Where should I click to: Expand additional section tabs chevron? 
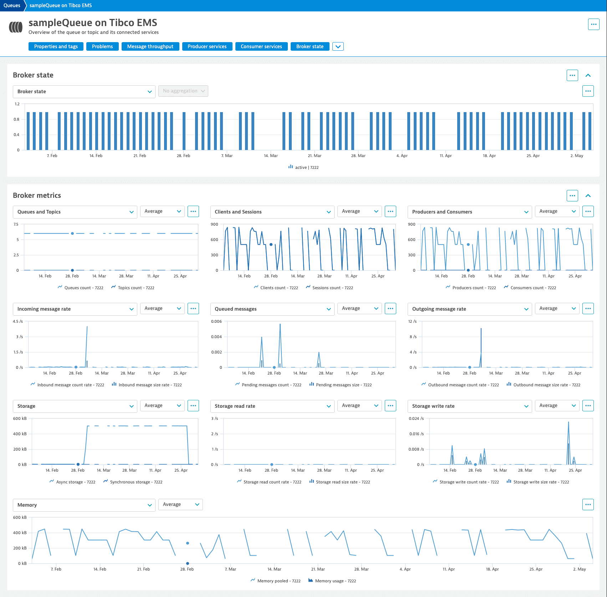point(338,46)
